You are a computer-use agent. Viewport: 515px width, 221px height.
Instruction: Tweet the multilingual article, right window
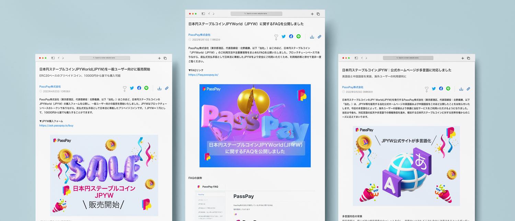[434, 89]
